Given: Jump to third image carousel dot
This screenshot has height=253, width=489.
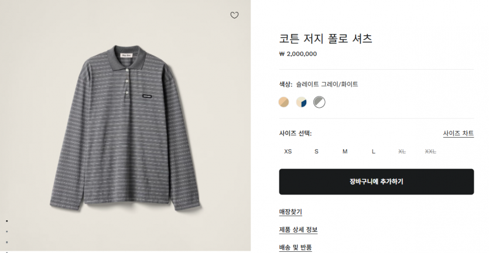Looking at the screenshot, I should click(x=6, y=242).
